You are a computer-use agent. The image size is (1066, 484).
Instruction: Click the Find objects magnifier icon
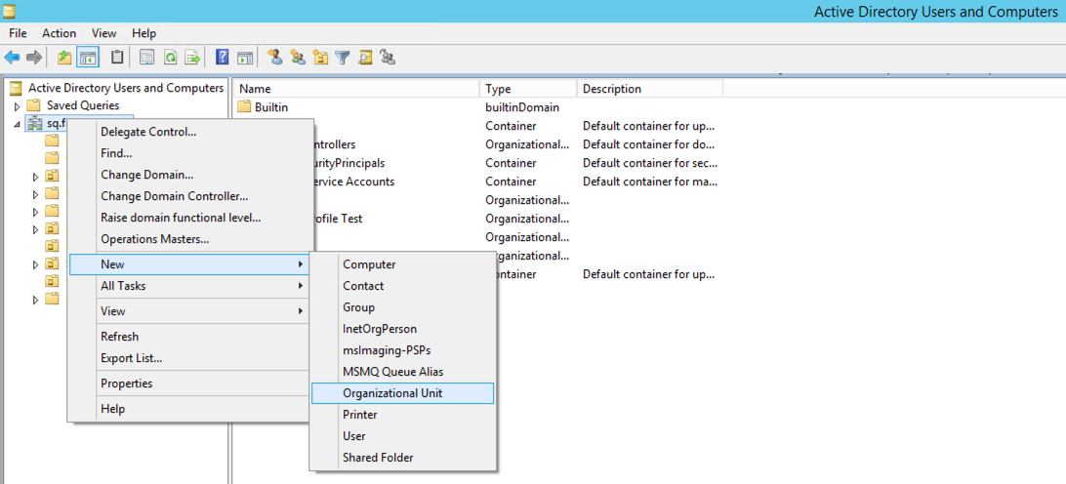point(365,58)
